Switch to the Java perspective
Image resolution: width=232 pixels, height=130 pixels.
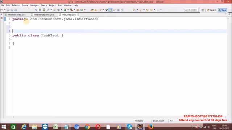coord(222,10)
